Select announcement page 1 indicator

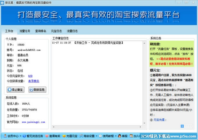182,126
